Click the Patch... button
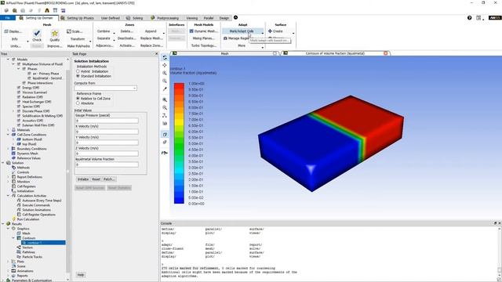 pos(109,179)
